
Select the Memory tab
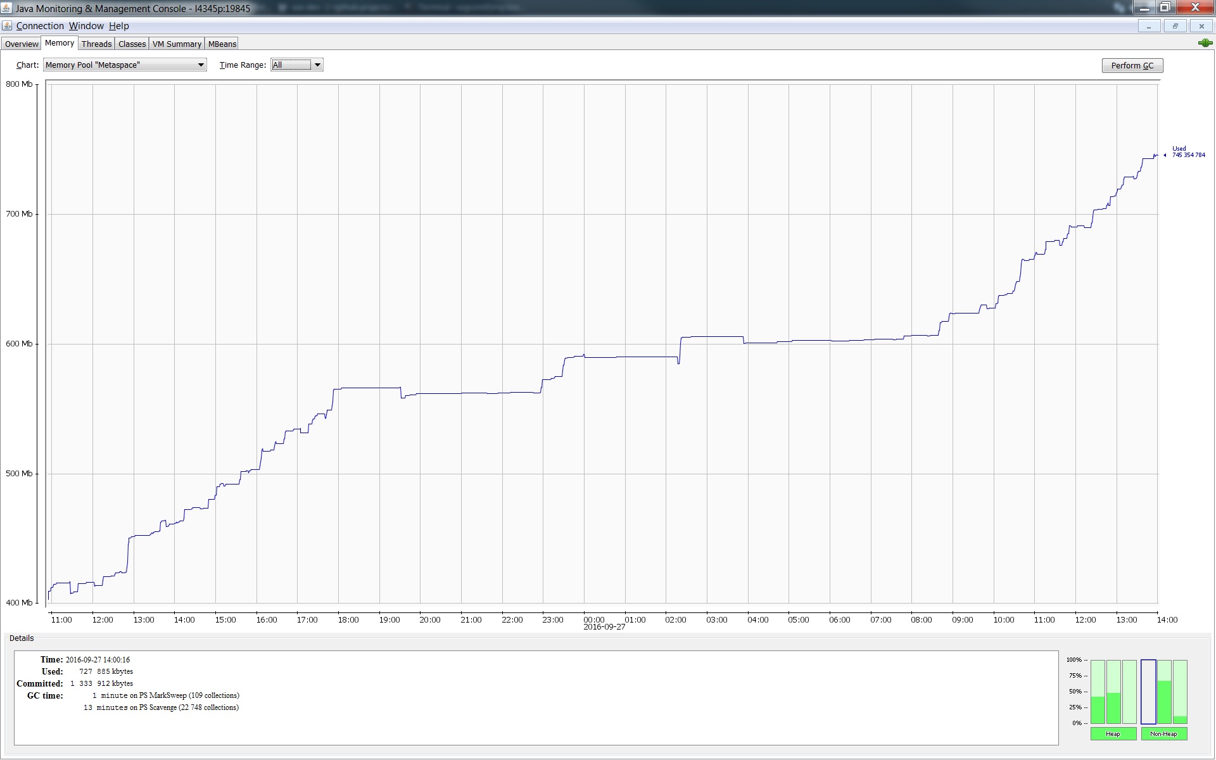tap(60, 43)
